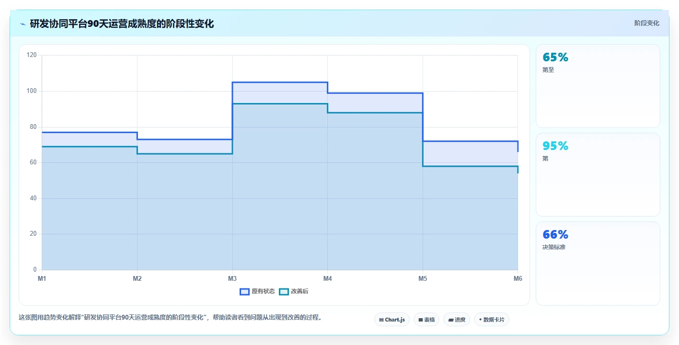This screenshot has width=679, height=345.
Task: Toggle the 原有状态 legend entry
Action: point(257,291)
